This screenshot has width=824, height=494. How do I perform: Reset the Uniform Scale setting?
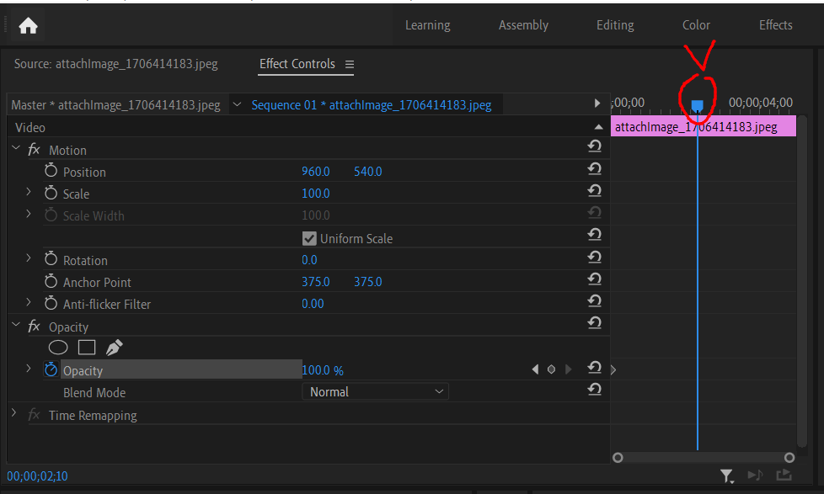pos(594,234)
